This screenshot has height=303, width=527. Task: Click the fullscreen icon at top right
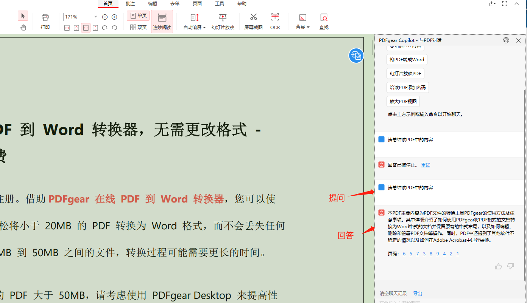point(504,3)
